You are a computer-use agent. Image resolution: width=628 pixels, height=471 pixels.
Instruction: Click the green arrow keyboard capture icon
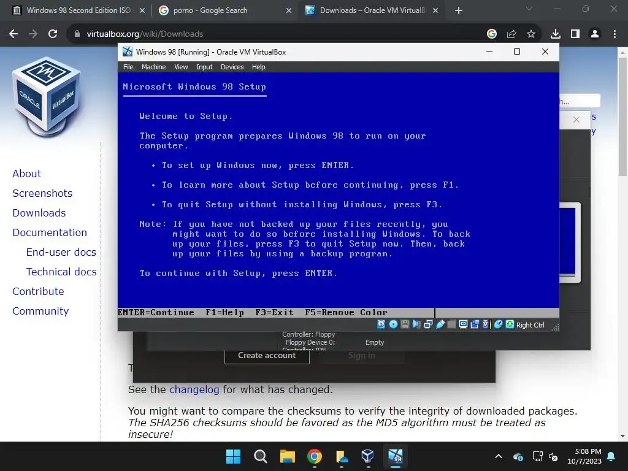[510, 324]
